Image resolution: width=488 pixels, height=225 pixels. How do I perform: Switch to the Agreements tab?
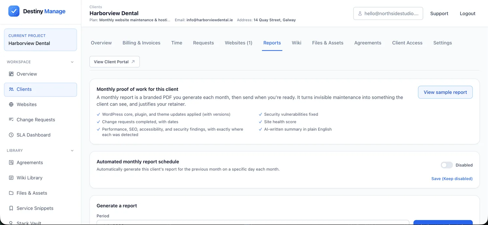[x=368, y=43]
